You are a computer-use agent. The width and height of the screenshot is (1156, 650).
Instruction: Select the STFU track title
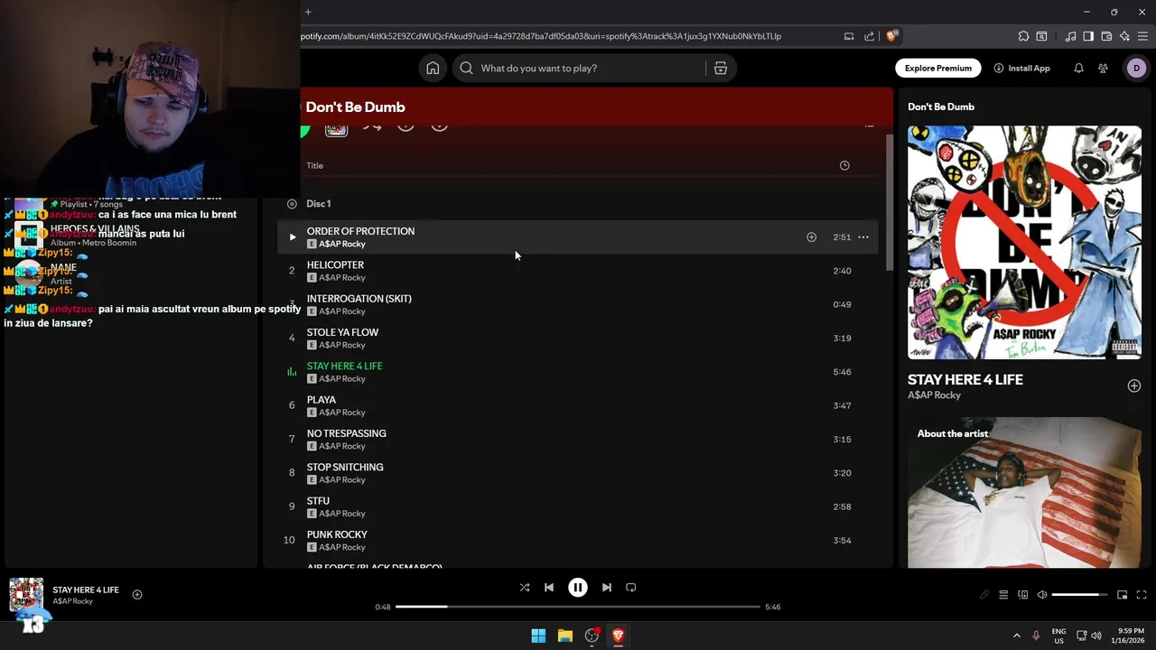coord(318,500)
